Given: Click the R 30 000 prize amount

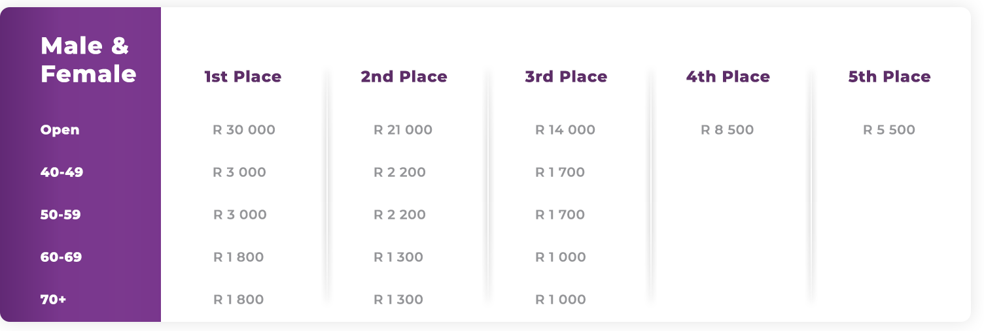Looking at the screenshot, I should coord(244,130).
